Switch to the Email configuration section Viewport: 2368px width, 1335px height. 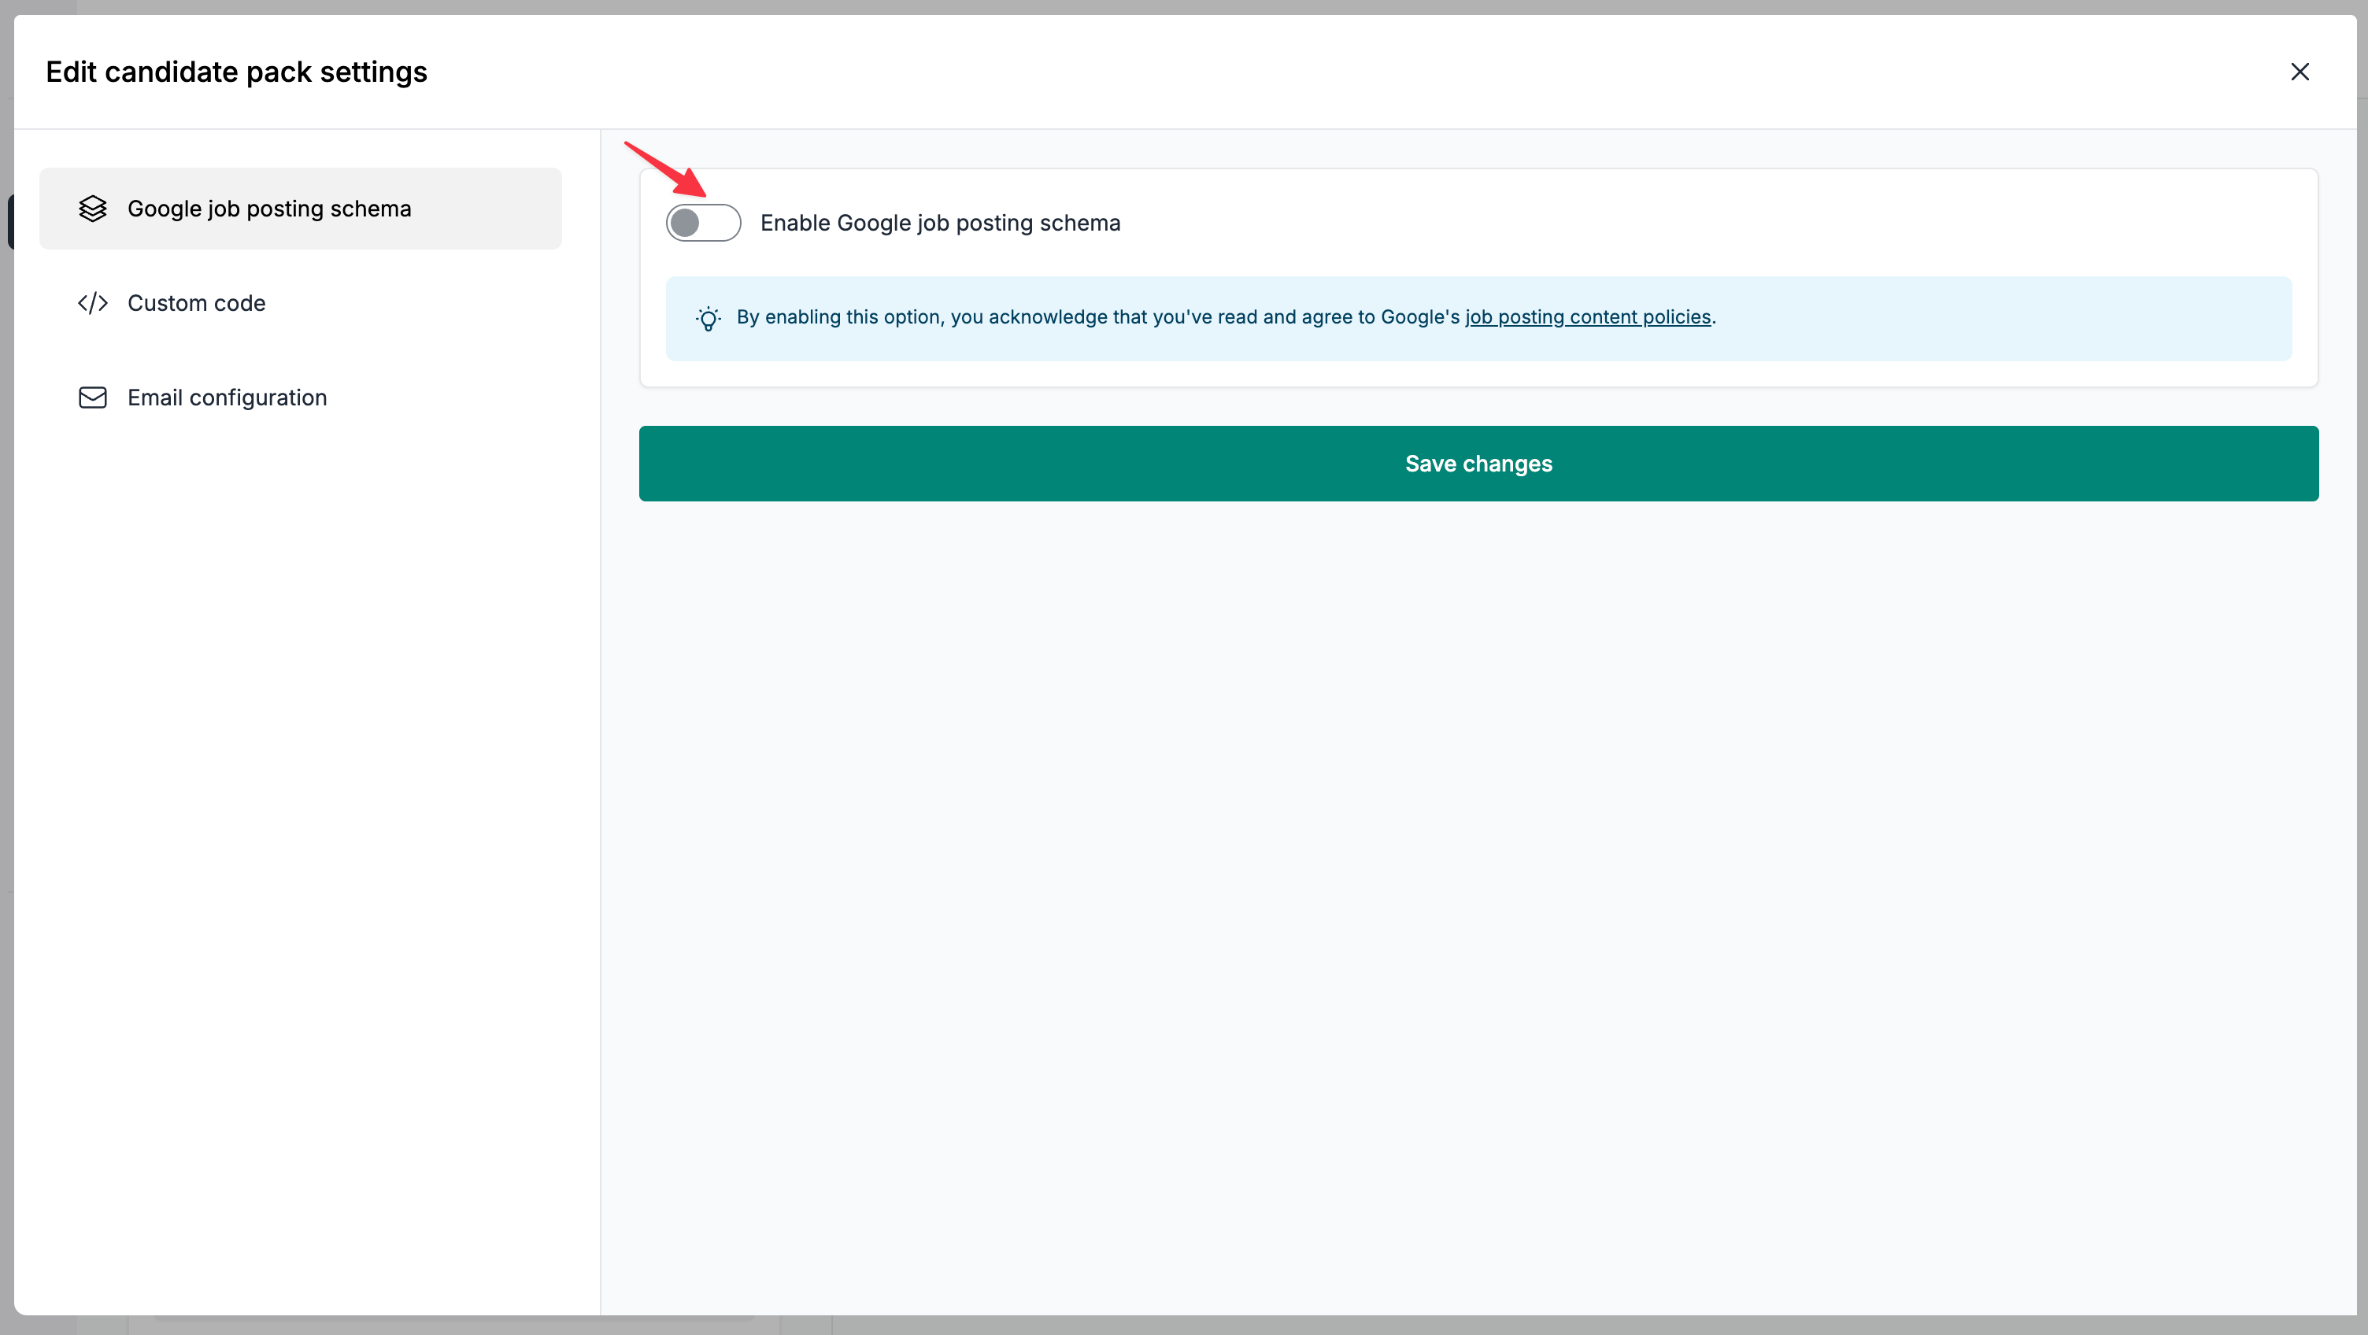(227, 398)
